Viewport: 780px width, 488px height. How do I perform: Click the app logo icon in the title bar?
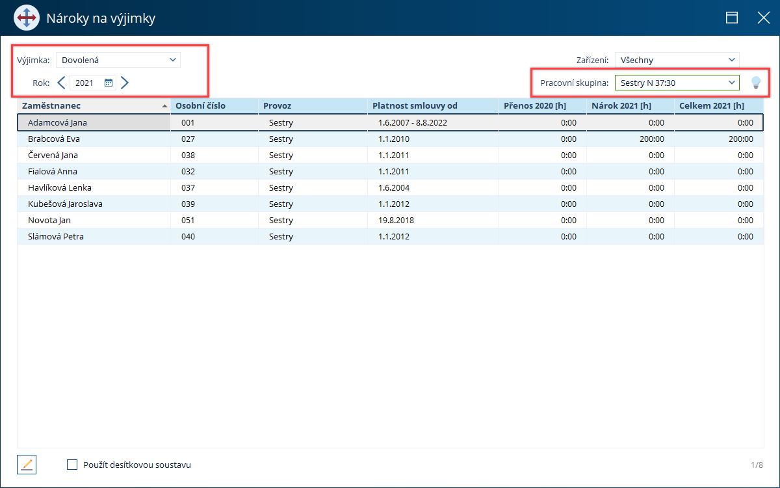(x=27, y=18)
